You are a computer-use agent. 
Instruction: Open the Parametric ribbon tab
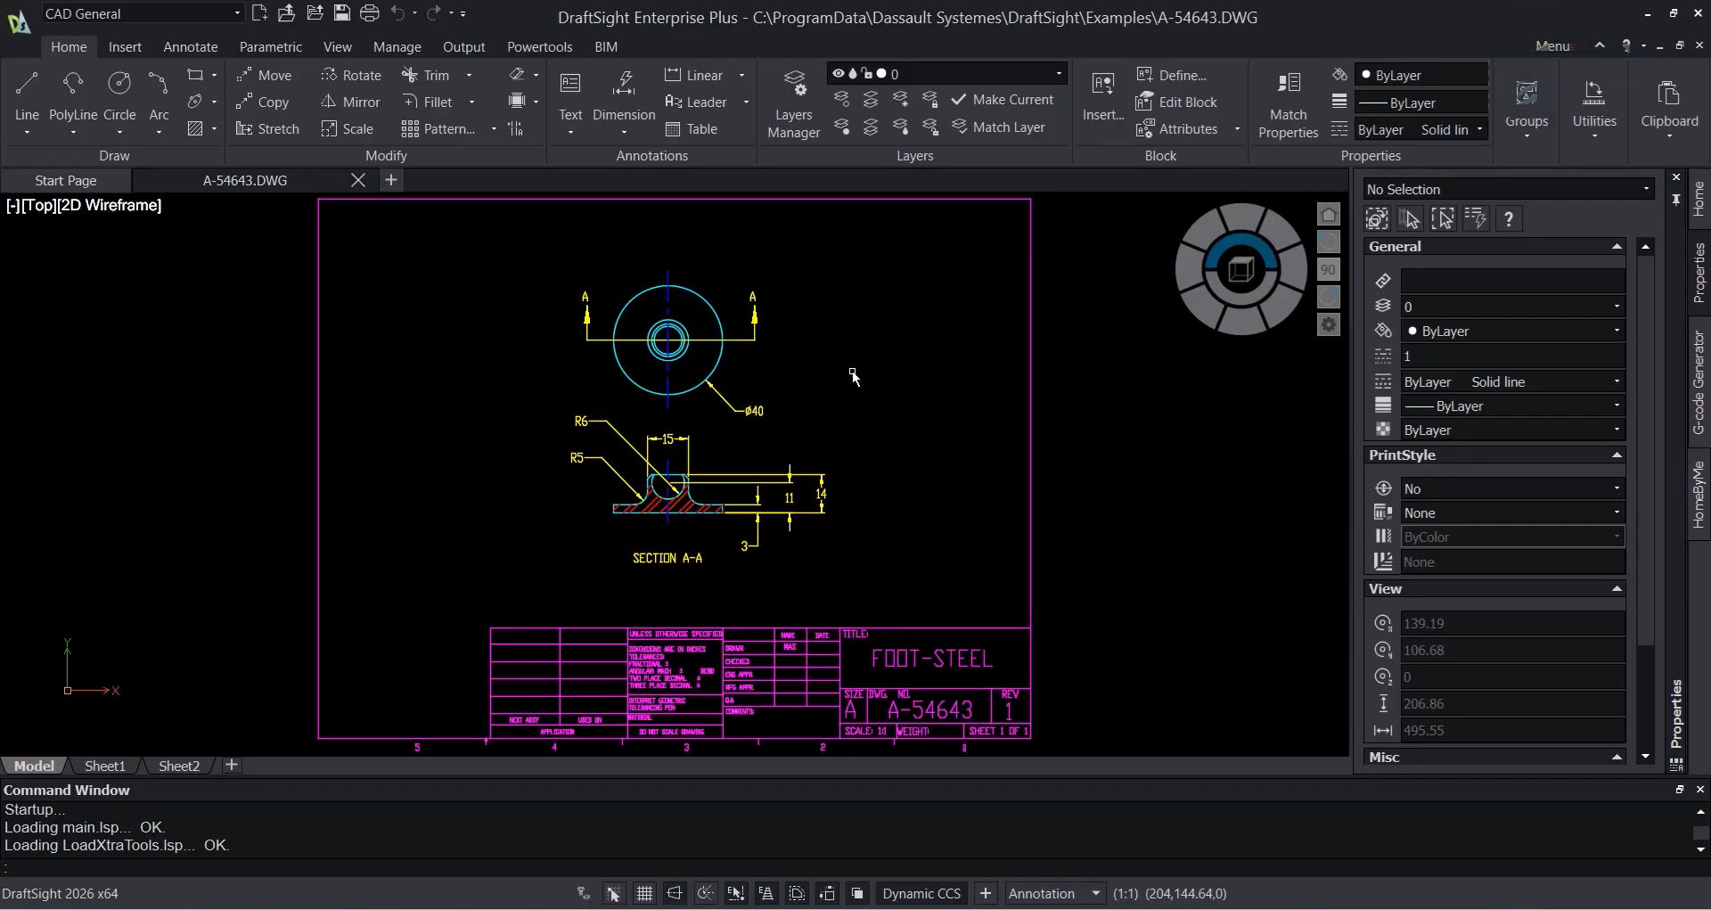271,46
